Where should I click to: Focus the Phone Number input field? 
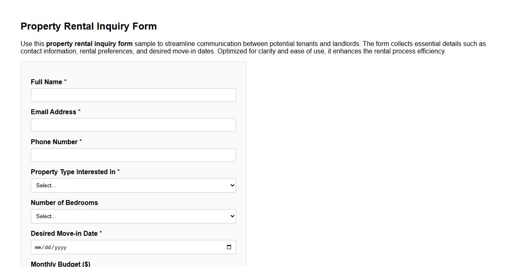[x=134, y=155]
